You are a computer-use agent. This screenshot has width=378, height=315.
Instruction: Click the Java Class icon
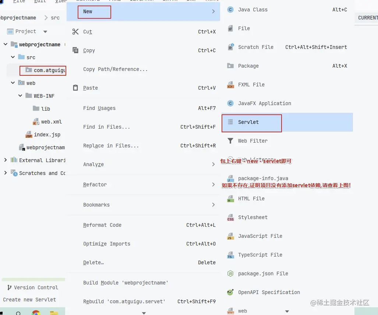pyautogui.click(x=230, y=10)
